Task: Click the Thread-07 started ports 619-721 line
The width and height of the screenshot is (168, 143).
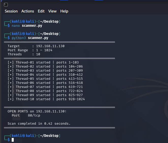Action: (x=45, y=87)
